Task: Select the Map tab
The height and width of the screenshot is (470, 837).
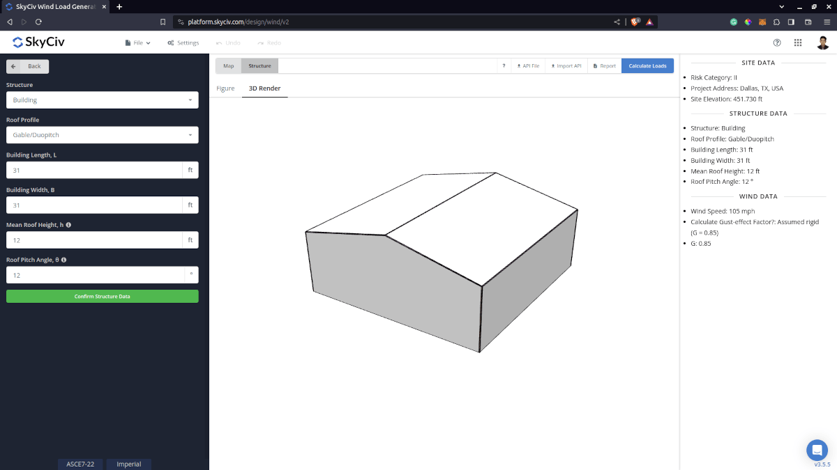Action: pos(227,65)
